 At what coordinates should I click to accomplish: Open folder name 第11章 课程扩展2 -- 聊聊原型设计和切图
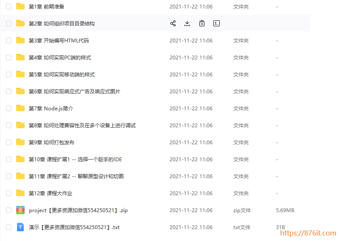76,177
